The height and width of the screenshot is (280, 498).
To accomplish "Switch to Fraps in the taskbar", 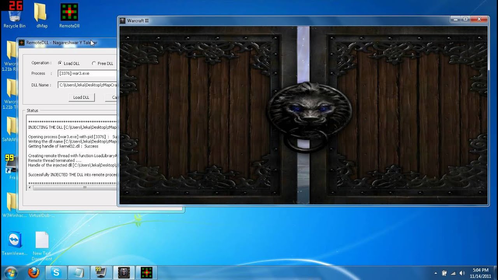I will (x=101, y=272).
